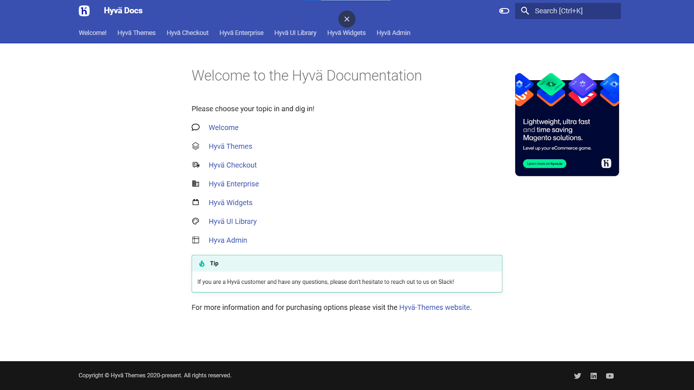Click the flame icon in the Tip box
The image size is (694, 390).
click(x=202, y=263)
